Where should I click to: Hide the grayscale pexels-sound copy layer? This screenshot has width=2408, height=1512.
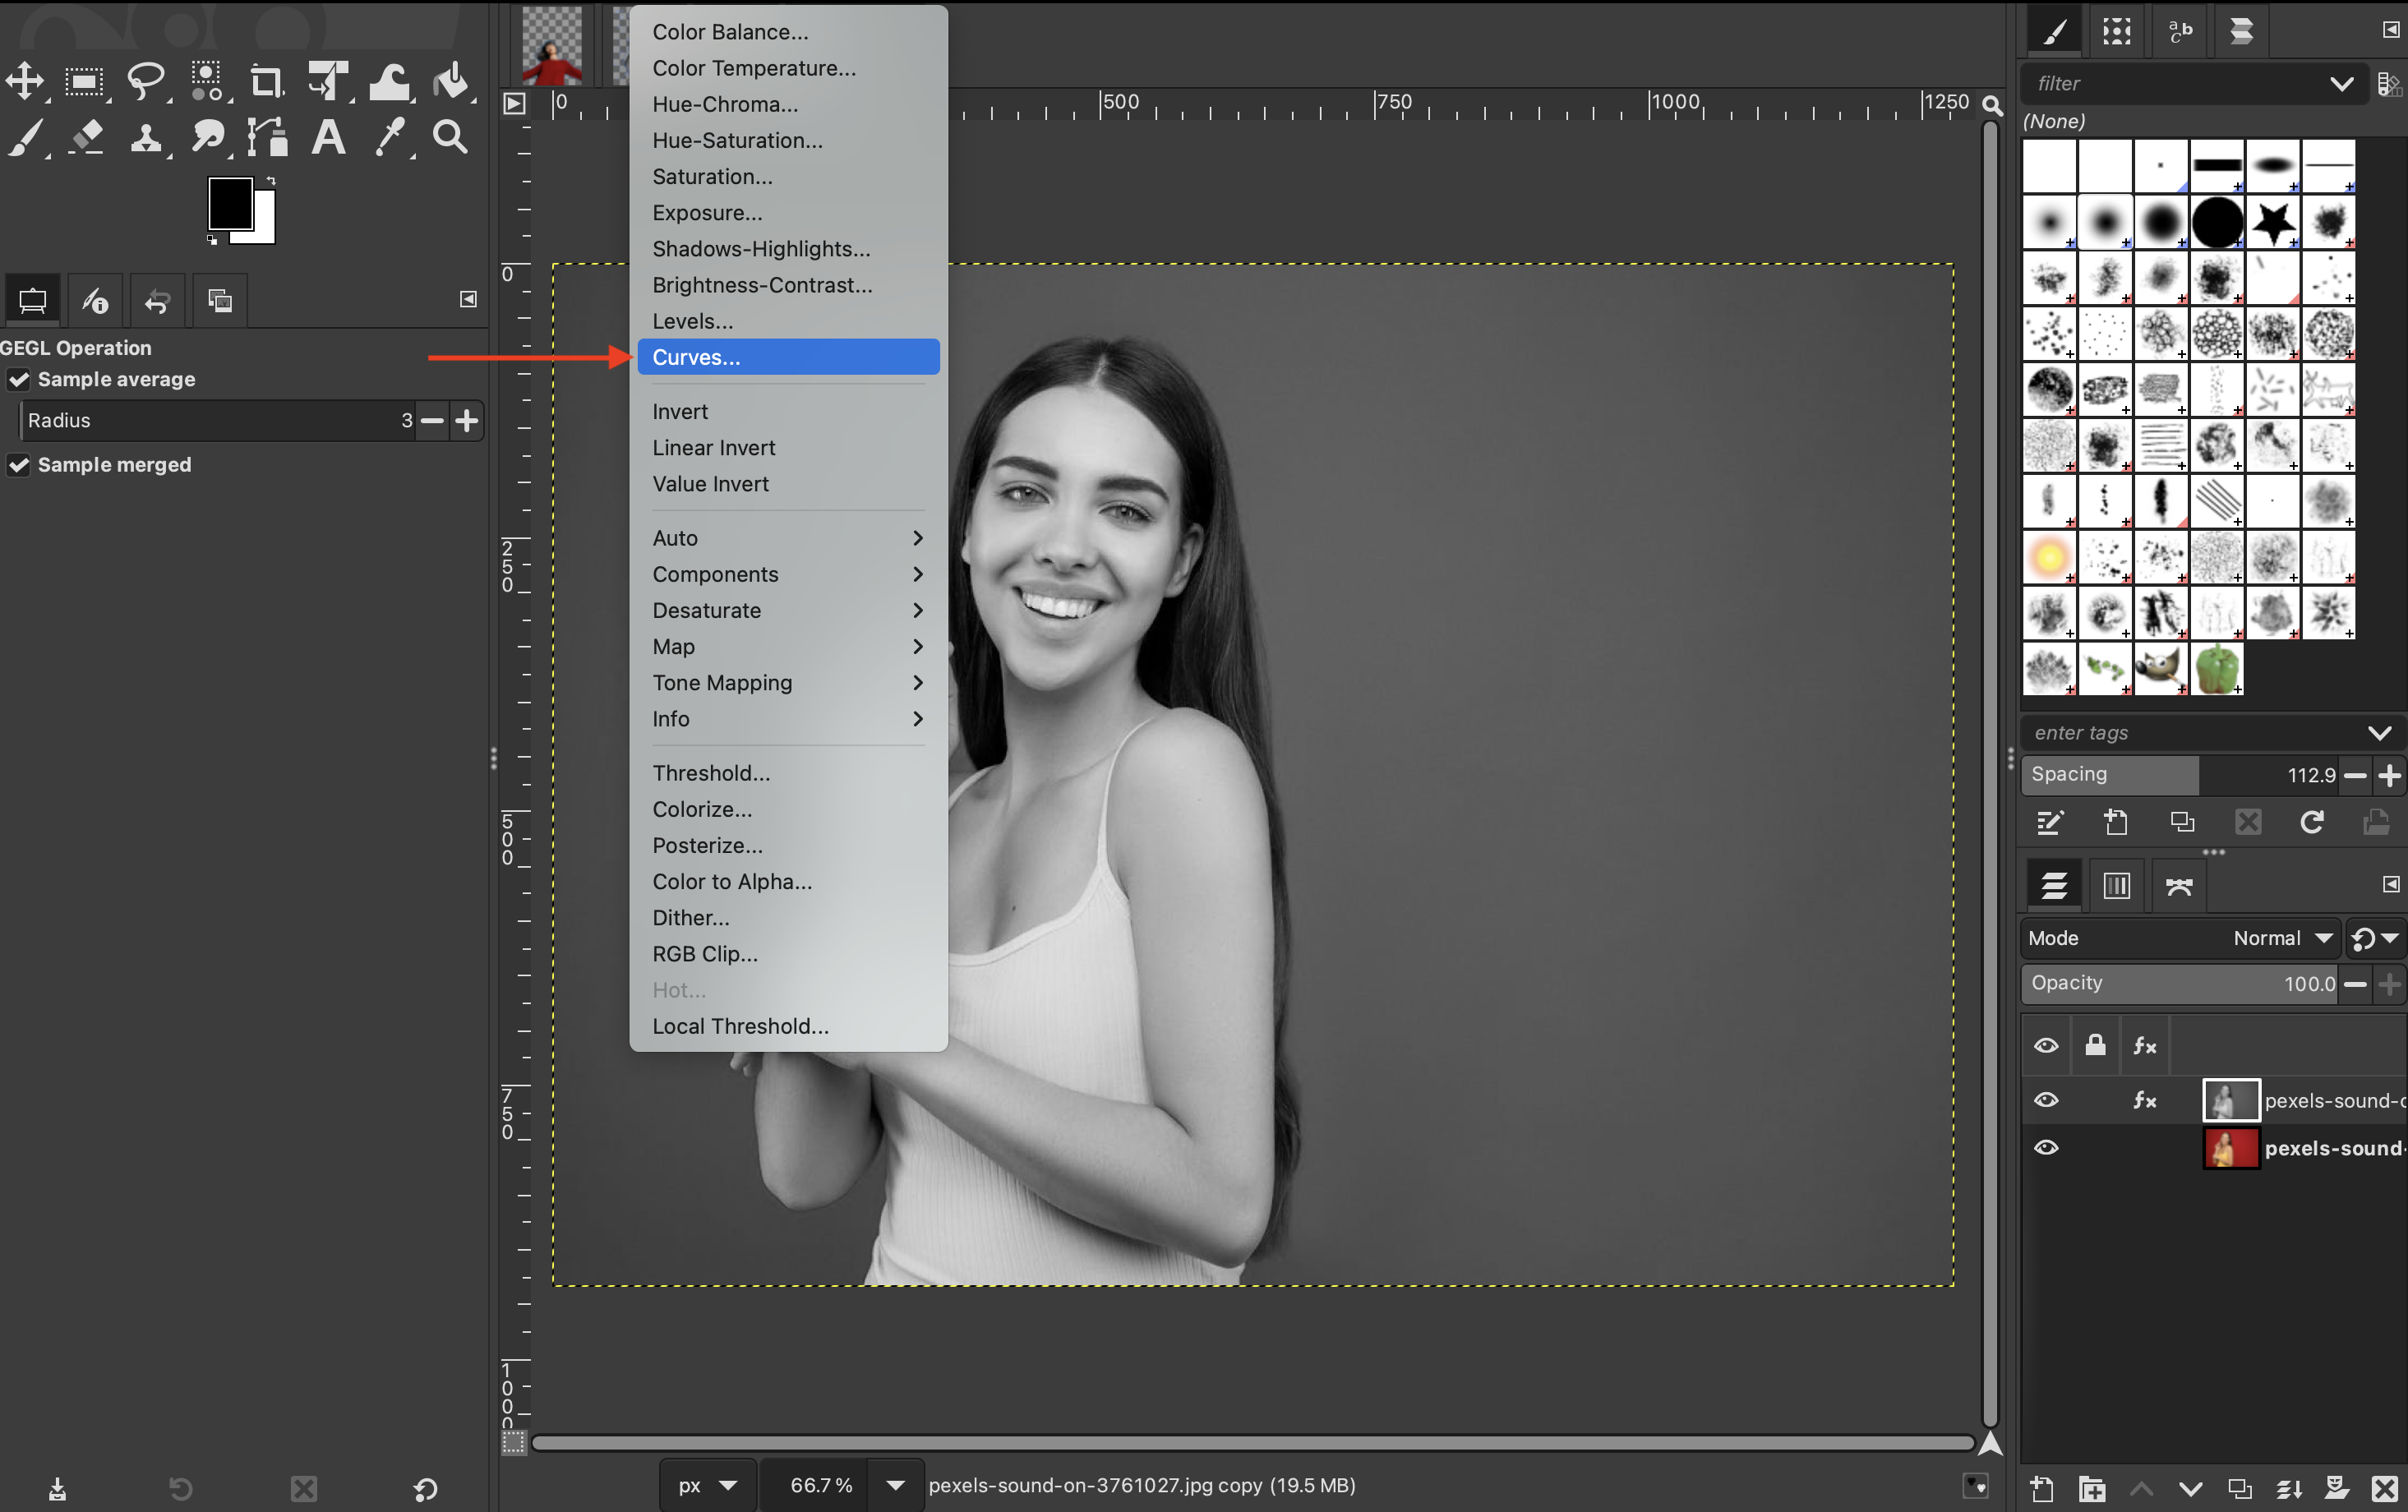point(2046,1100)
